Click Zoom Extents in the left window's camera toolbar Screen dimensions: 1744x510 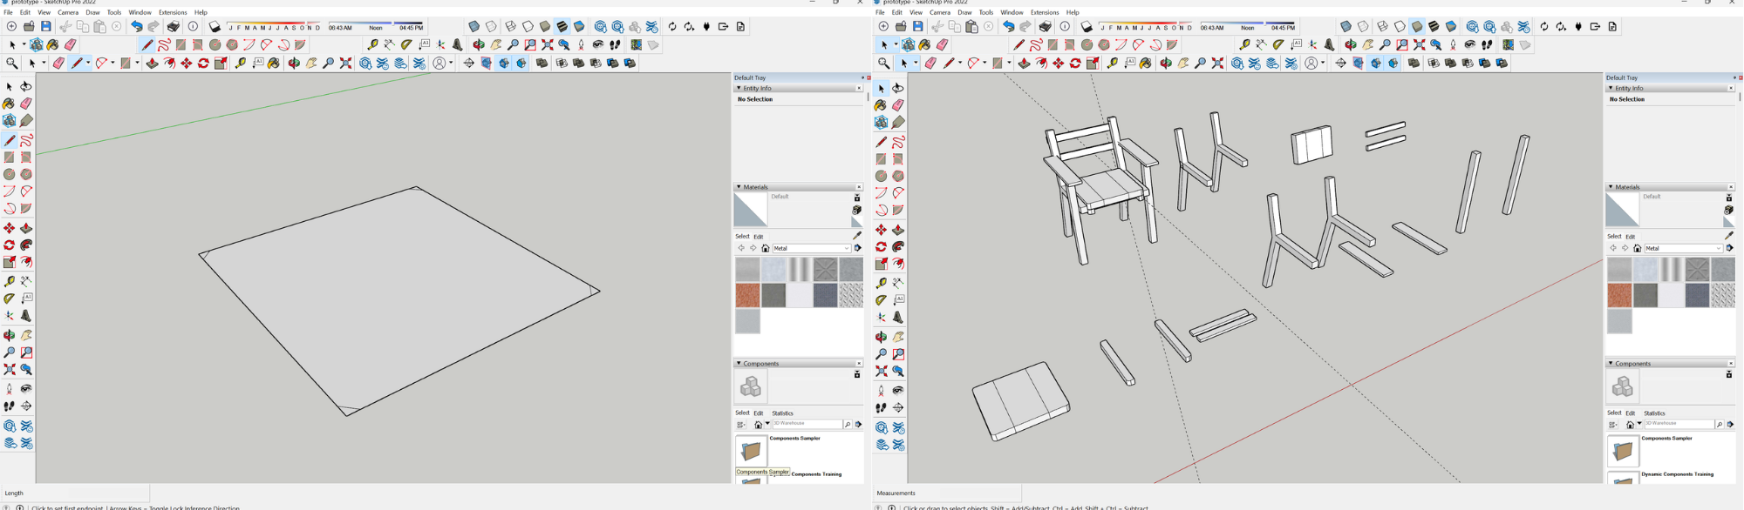pos(547,44)
